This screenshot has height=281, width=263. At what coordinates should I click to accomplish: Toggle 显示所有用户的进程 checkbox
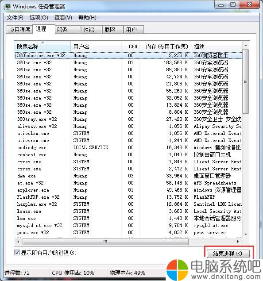coord(17,253)
